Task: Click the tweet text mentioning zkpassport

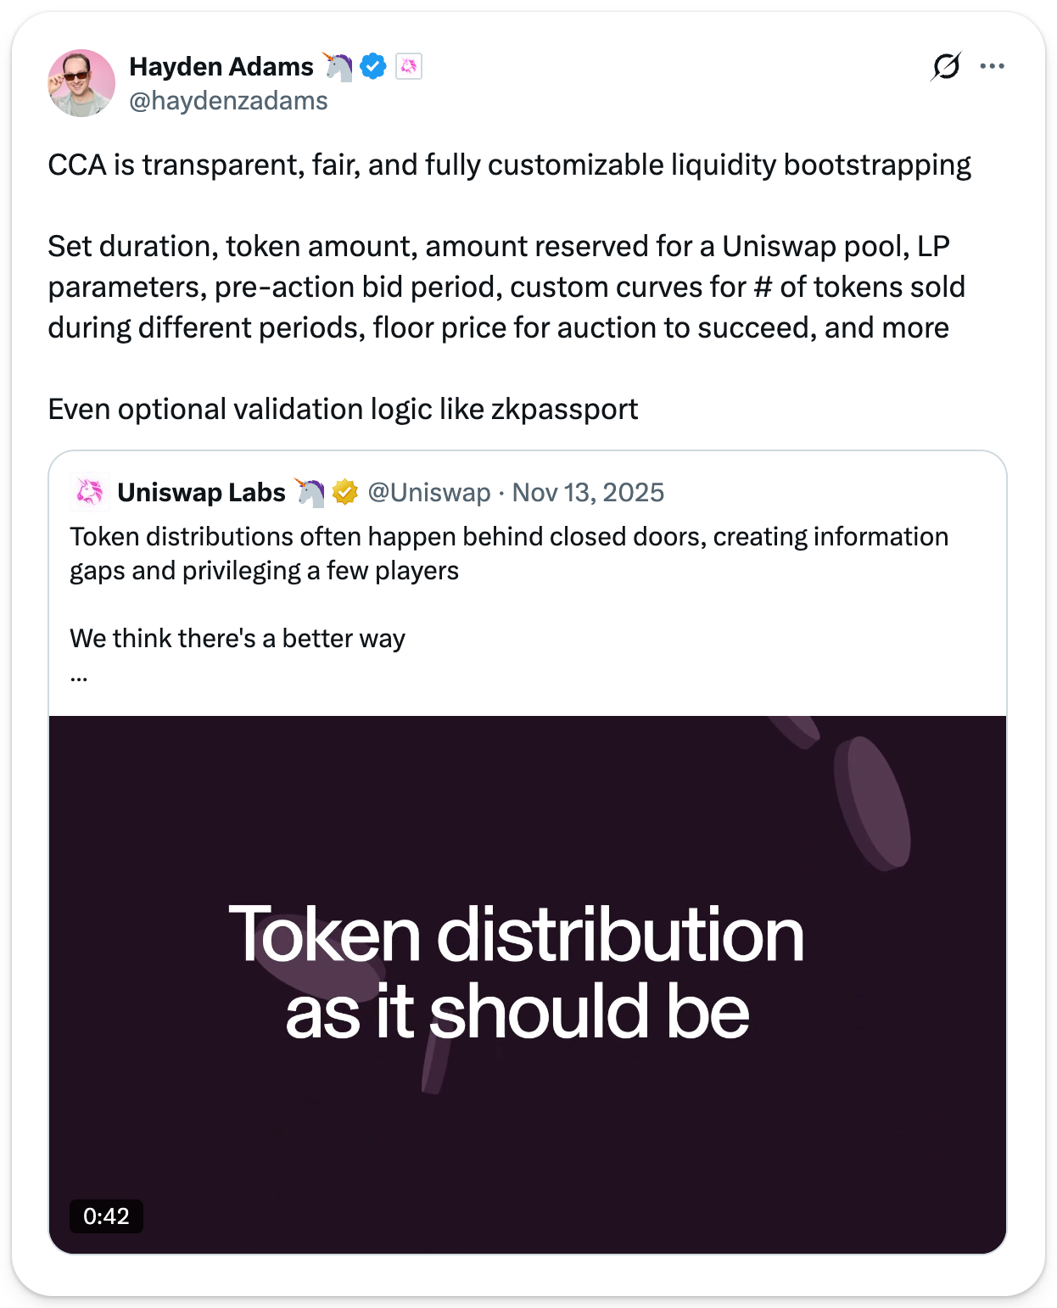Action: point(343,409)
